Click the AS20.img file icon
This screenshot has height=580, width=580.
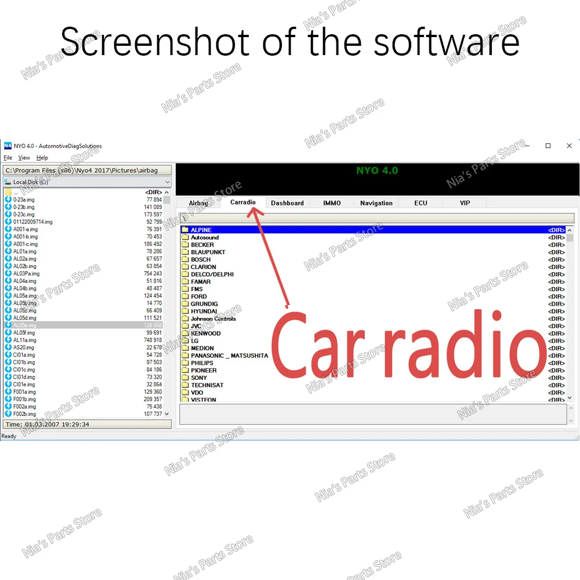(x=8, y=347)
